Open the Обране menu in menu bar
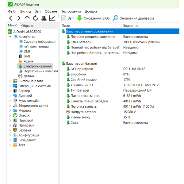 [51, 11]
